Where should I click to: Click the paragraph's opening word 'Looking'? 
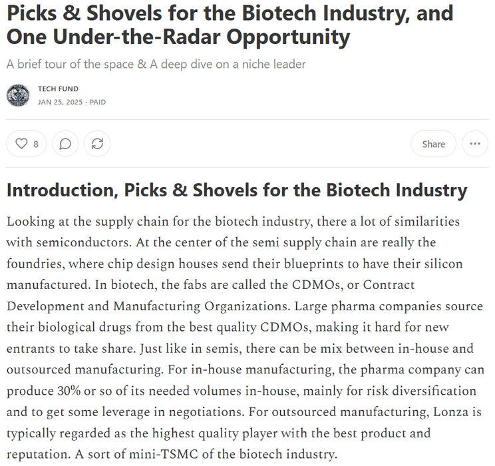coord(30,221)
